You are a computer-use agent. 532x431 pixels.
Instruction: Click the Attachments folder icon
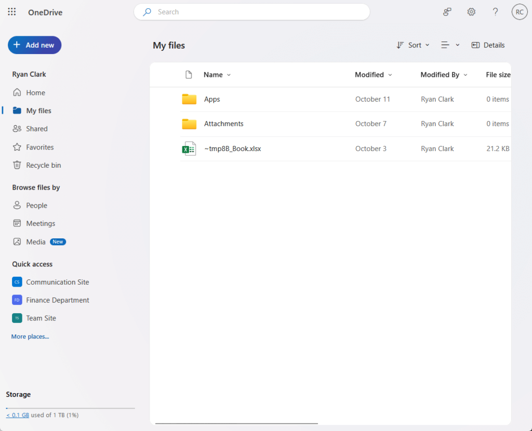(x=189, y=124)
